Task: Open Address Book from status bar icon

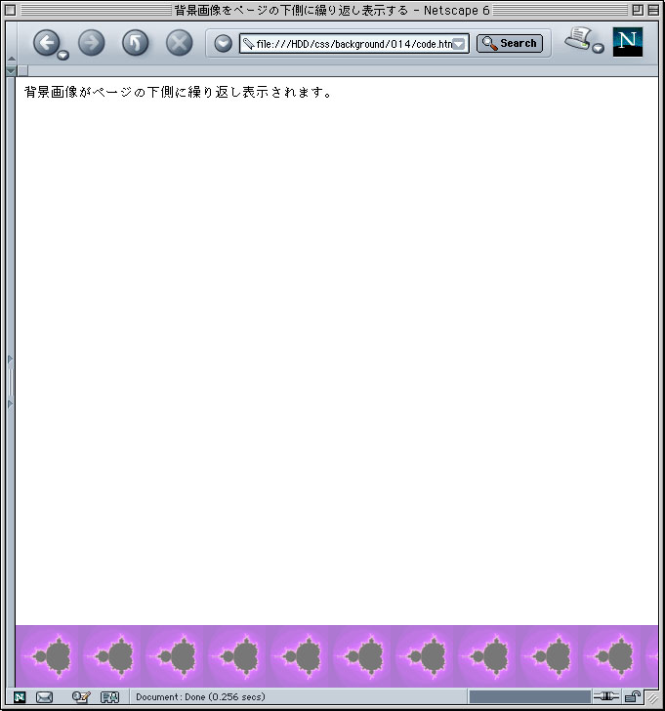Action: 109,697
